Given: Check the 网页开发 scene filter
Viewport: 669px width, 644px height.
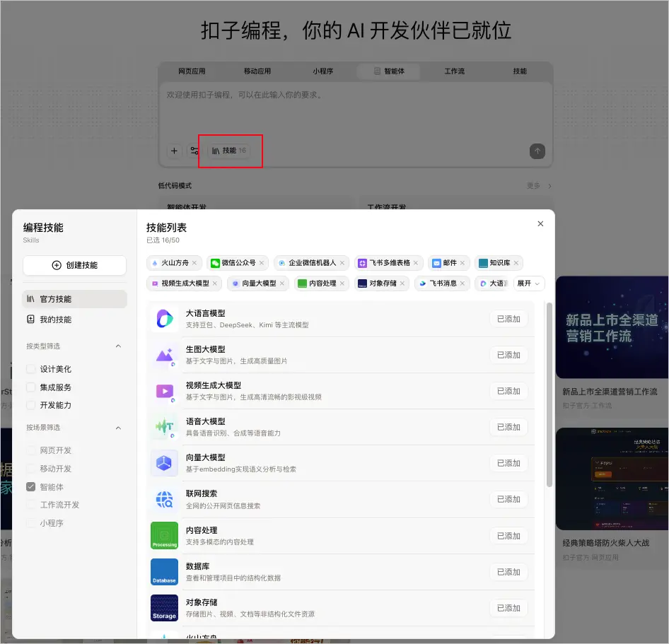Looking at the screenshot, I should [x=30, y=450].
